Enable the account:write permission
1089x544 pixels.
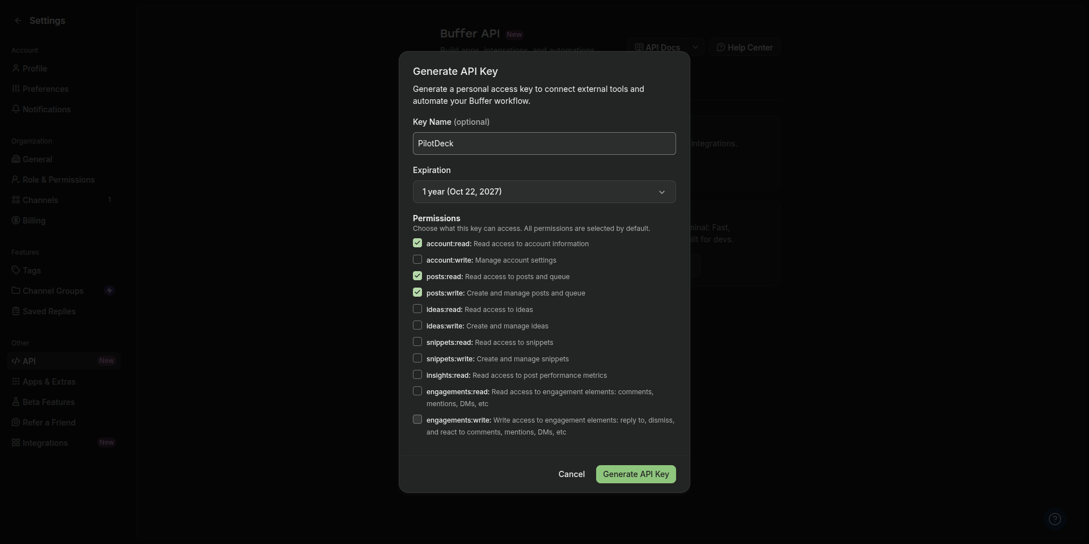pos(417,259)
